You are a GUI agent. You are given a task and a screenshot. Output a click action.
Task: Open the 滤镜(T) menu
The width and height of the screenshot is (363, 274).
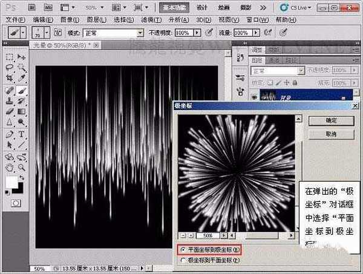click(x=149, y=19)
